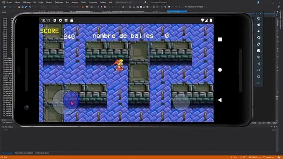This screenshot has height=159, width=283.
Task: Open the Déboguer menu
Action: (59, 2)
